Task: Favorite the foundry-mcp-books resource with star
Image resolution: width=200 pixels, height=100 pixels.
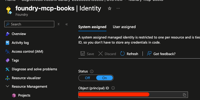Action: pyautogui.click(x=110, y=9)
